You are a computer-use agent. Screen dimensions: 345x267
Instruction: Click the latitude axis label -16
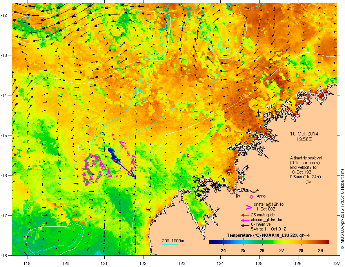pos(4,175)
